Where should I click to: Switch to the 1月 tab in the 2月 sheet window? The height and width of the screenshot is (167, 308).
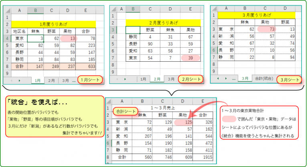pyautogui.click(x=143, y=79)
